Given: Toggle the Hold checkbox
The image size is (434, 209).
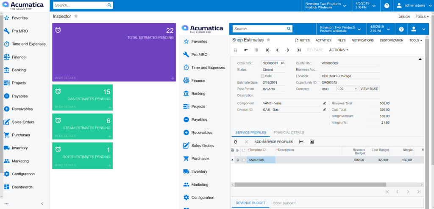Looking at the screenshot, I should [x=263, y=76].
